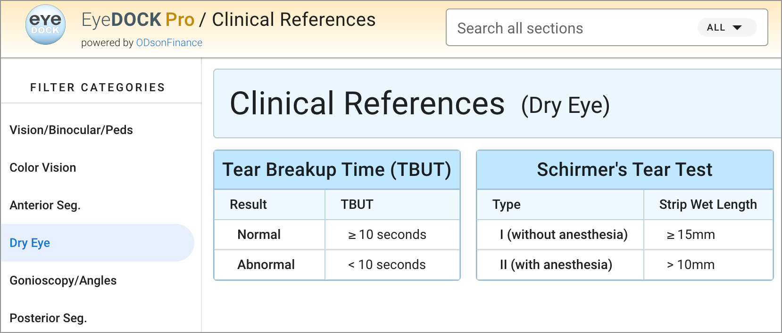782x333 pixels.
Task: Click the Filter Categories heading
Action: 98,87
